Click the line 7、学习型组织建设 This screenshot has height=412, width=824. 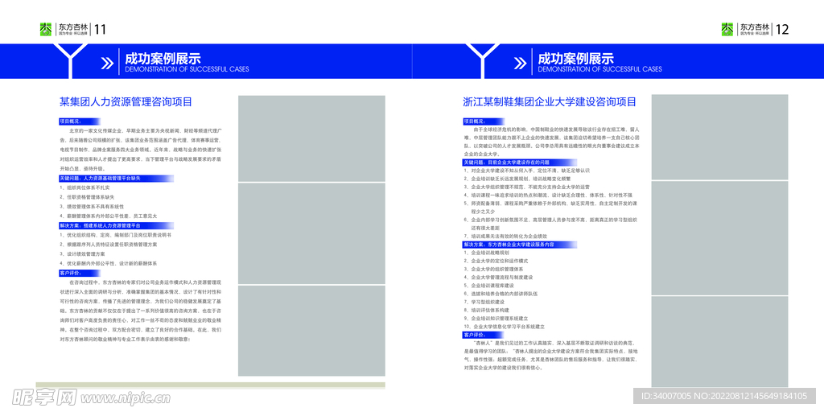coord(484,303)
